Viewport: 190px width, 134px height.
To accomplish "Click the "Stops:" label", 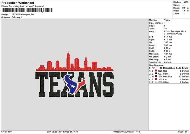I will (152, 26).
